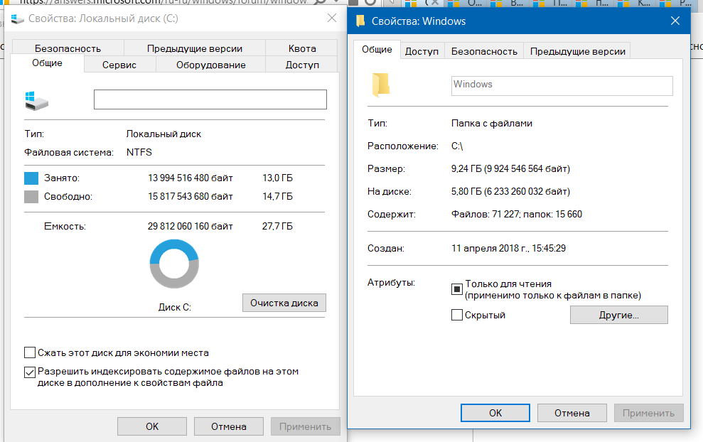Open Доступ tab in Local Disk properties
Screen dimensions: 703x442
pos(301,65)
